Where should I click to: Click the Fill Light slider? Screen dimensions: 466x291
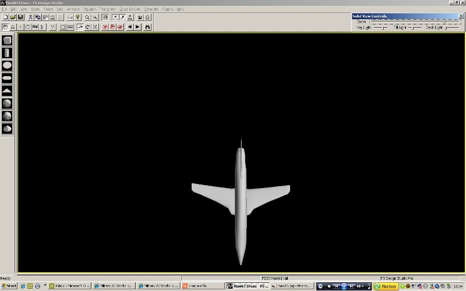415,27
